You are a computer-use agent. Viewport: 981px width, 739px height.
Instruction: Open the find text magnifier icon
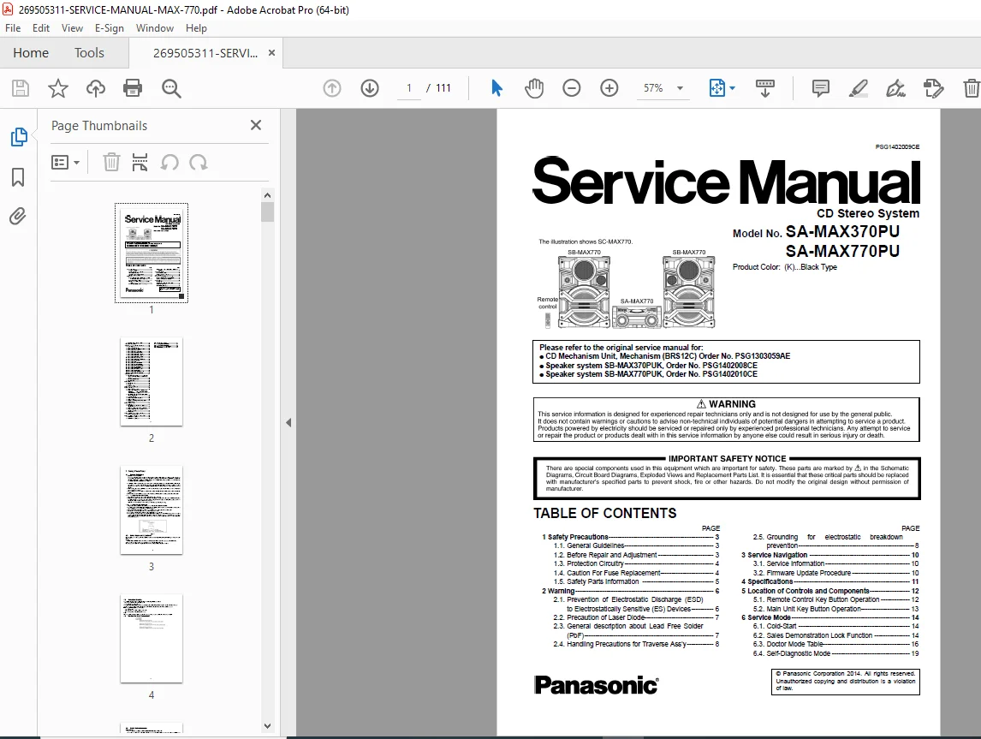(171, 88)
